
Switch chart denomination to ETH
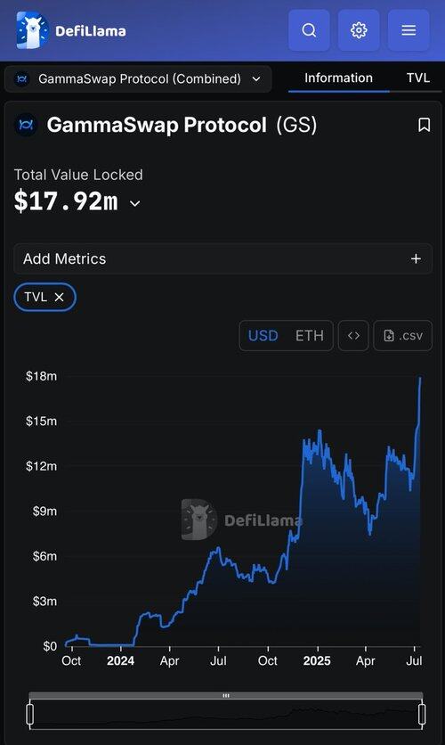tap(310, 335)
